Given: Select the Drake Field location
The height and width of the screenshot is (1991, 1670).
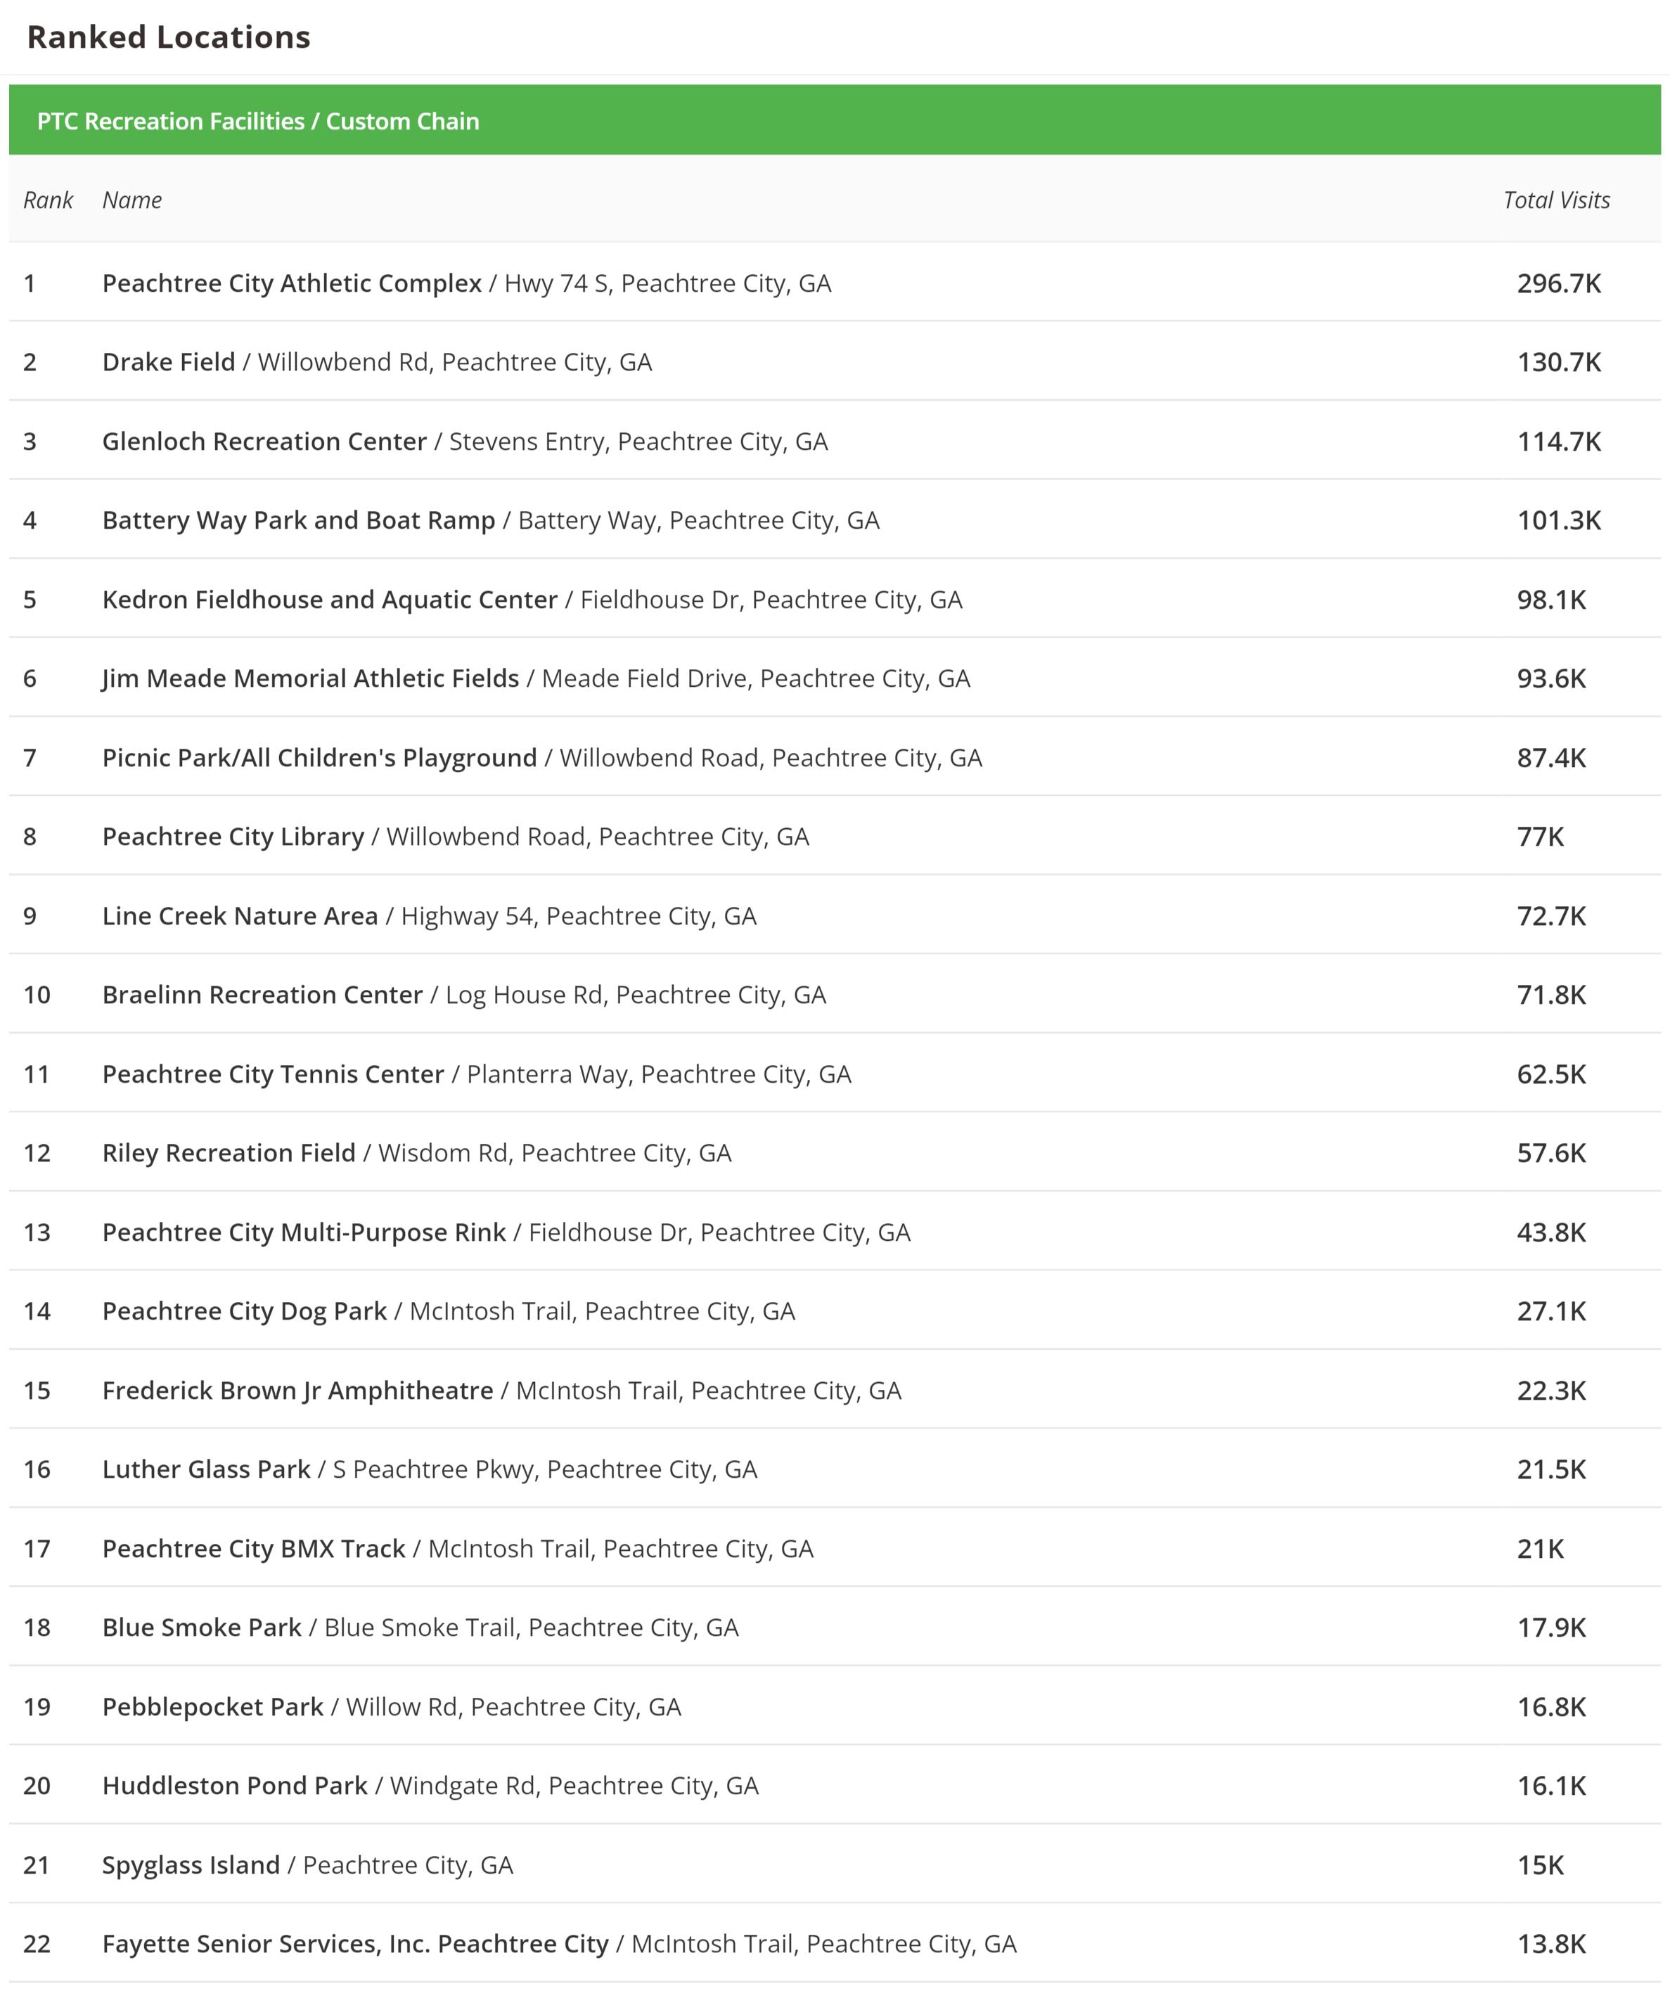Looking at the screenshot, I should tap(169, 362).
